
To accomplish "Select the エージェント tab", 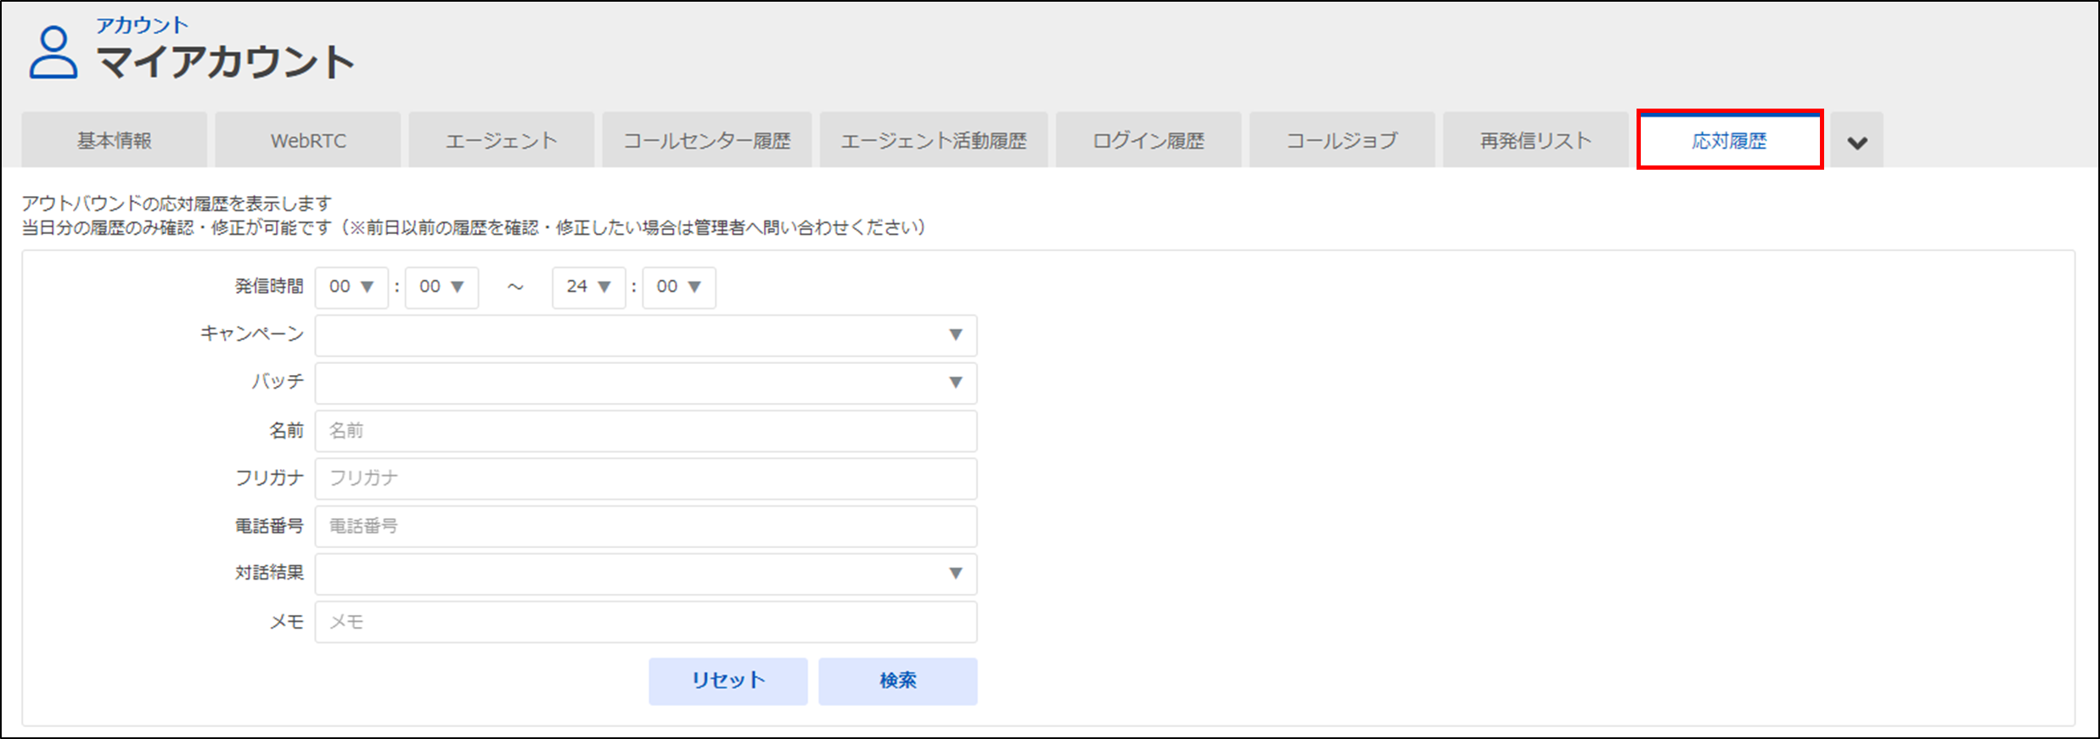I will 502,141.
